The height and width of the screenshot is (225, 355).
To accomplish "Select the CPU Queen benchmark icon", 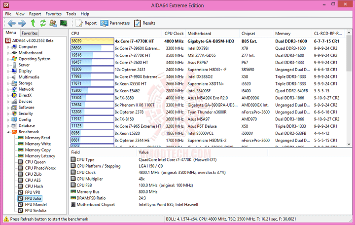I will click(x=21, y=162).
